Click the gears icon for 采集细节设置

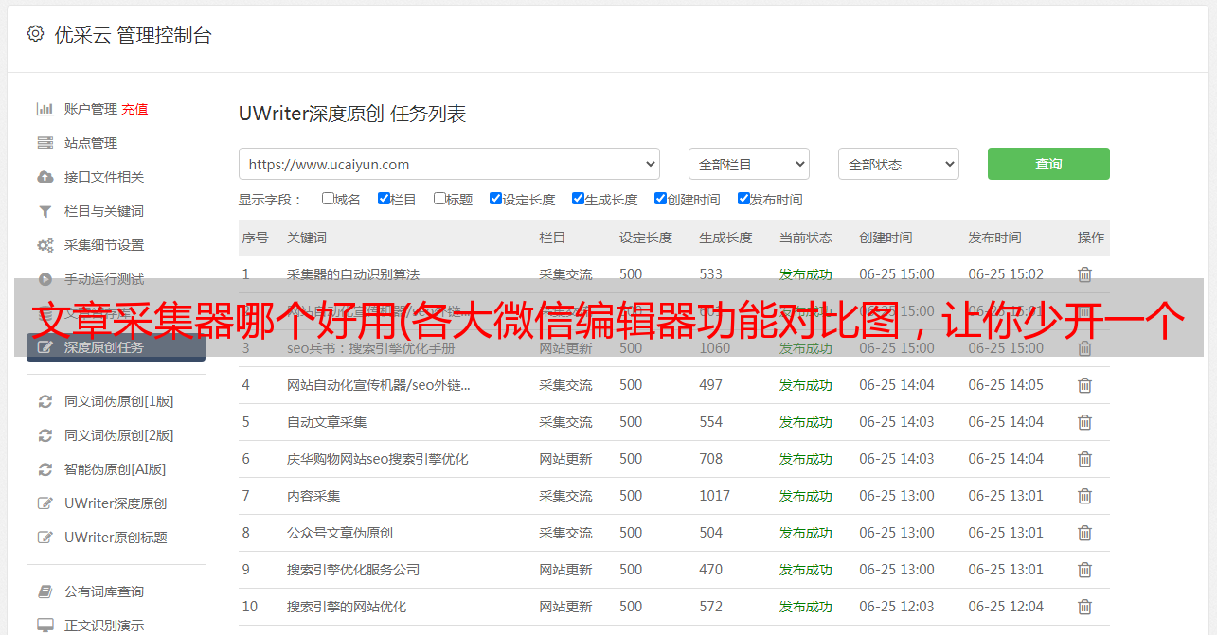point(45,245)
